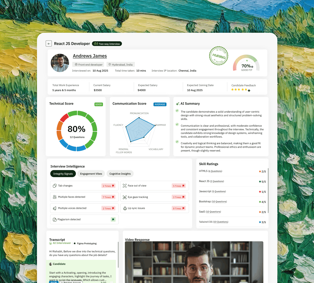Open Javascript 5 Questions link
The width and height of the screenshot is (314, 283).
(x=219, y=191)
